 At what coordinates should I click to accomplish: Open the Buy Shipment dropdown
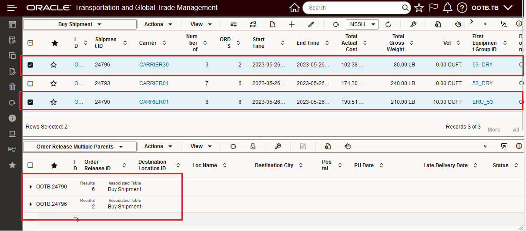coord(80,24)
